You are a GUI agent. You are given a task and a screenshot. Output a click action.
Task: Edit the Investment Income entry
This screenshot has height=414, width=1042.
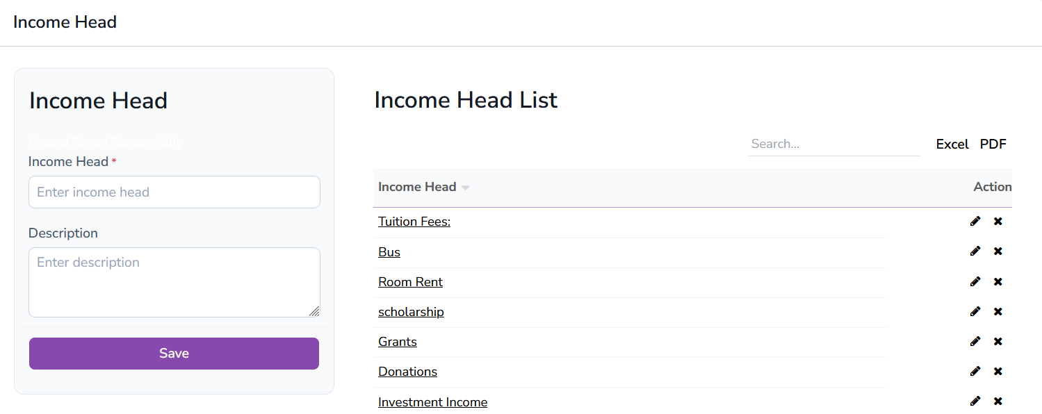(x=975, y=401)
